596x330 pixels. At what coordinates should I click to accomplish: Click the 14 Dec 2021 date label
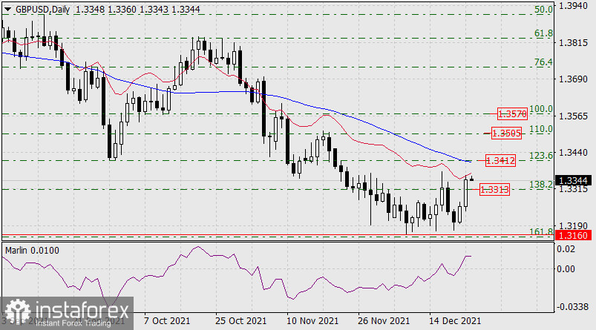coord(453,320)
